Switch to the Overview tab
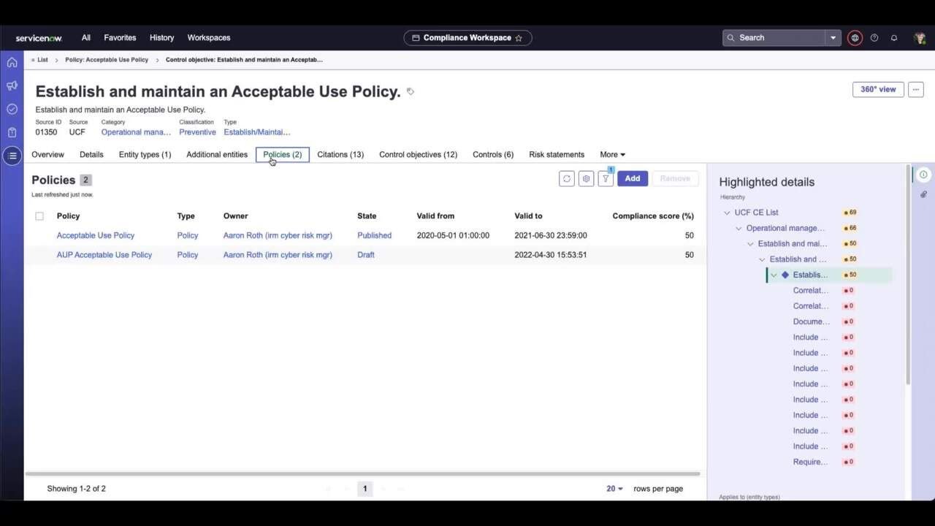Image resolution: width=935 pixels, height=526 pixels. point(47,155)
